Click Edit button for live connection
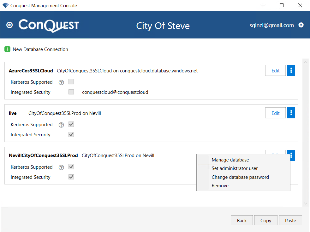This screenshot has height=232, width=310. coord(275,113)
